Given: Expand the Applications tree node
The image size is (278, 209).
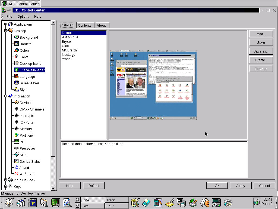Looking at the screenshot, I should tap(5, 24).
